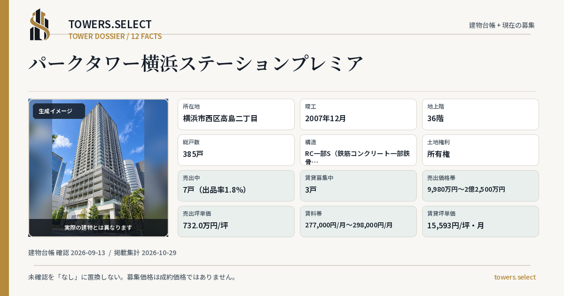Select the 土地権利 card 所有権
Image resolution: width=564 pixels, height=296 pixels.
point(480,150)
